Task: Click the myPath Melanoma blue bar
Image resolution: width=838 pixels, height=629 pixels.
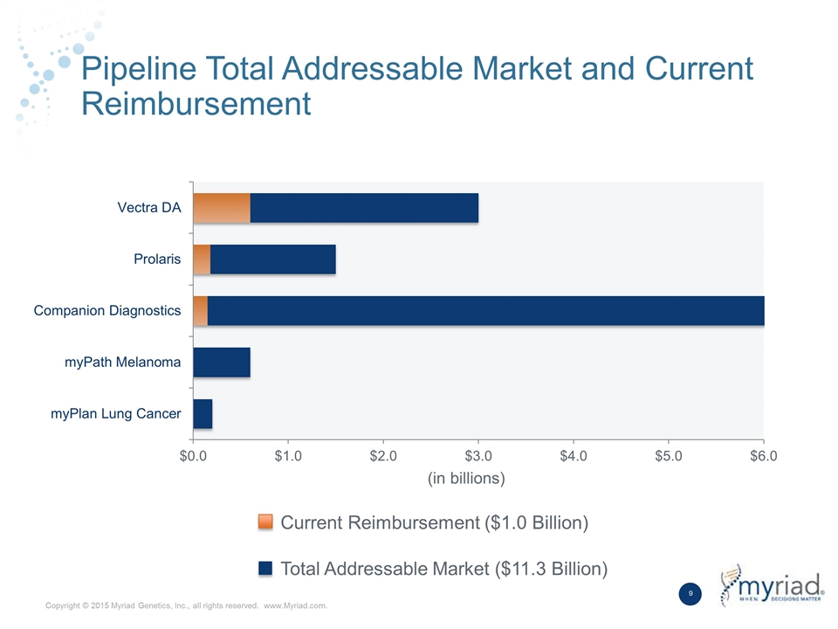Action: pos(222,362)
